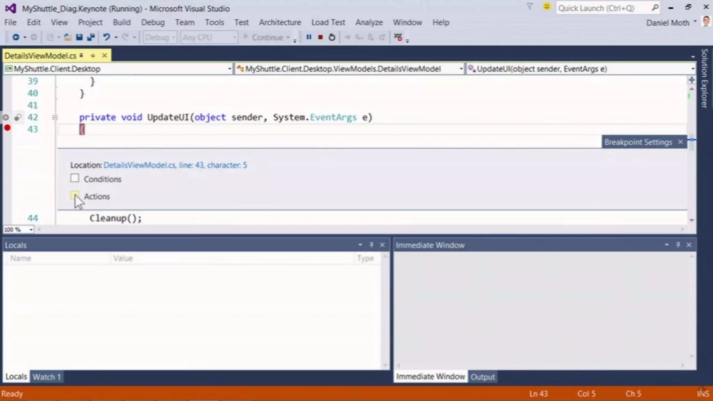Open the MyShuttle.Client.Desktop project dropdown
The image size is (713, 401).
[x=229, y=69]
